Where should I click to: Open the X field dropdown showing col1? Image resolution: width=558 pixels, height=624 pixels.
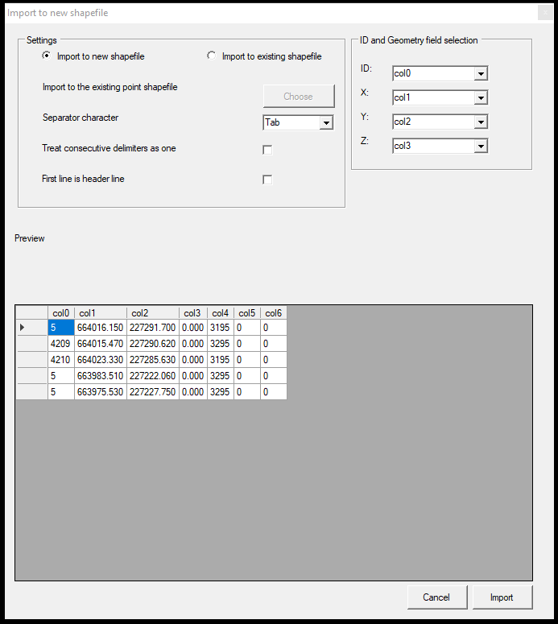pos(440,97)
